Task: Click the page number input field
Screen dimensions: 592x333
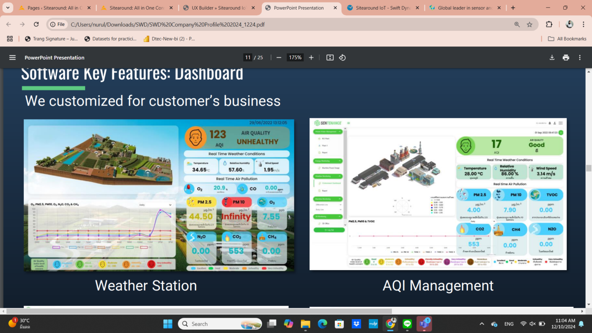Action: pyautogui.click(x=247, y=57)
